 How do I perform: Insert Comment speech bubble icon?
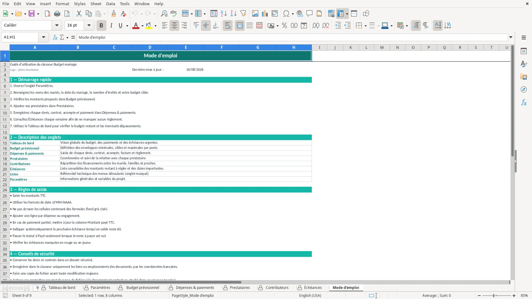pyautogui.click(x=310, y=14)
